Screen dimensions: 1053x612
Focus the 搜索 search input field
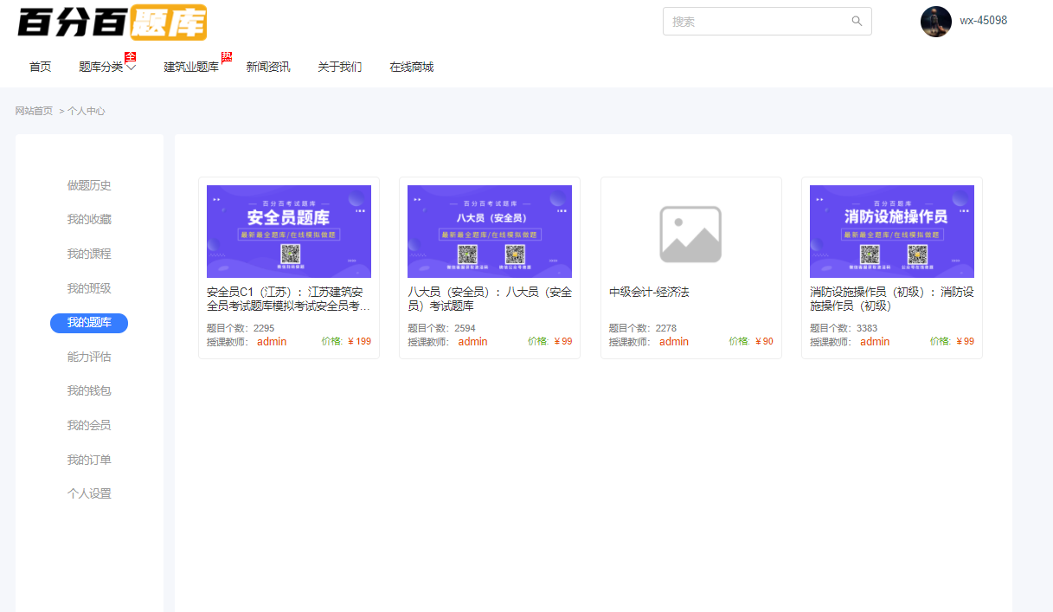[x=767, y=22]
